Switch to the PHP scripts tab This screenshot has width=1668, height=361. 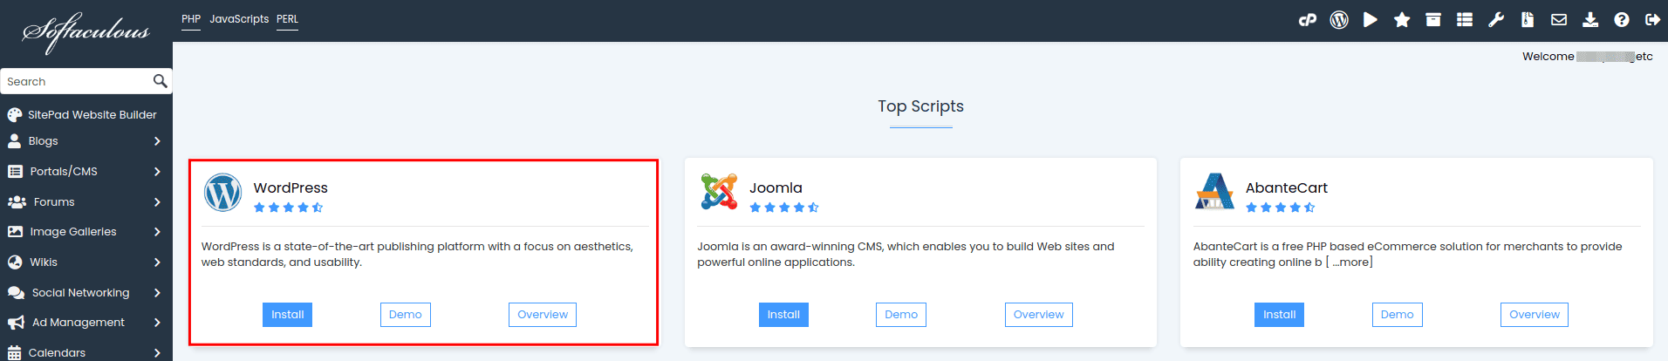click(191, 19)
